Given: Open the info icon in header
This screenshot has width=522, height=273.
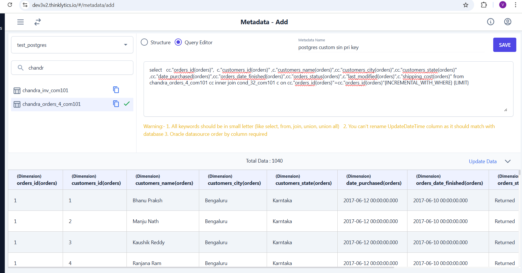Looking at the screenshot, I should [490, 22].
